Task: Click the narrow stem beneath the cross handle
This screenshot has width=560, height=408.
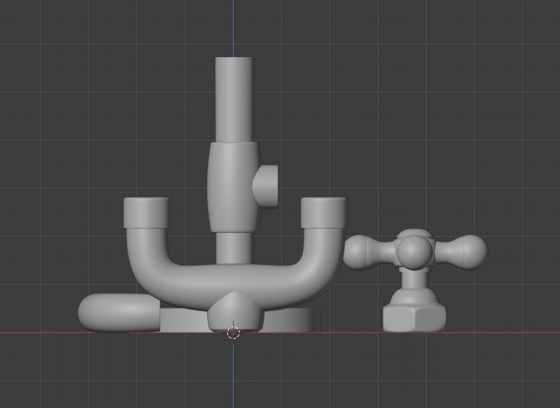Action: coord(413,279)
